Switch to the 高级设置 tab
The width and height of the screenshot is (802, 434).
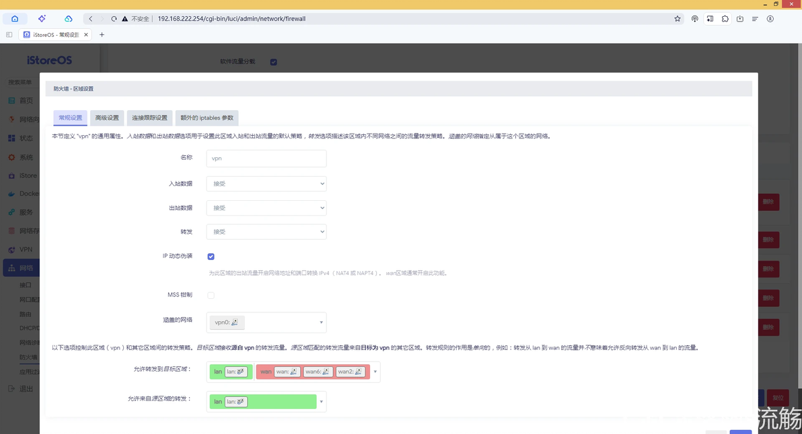(107, 118)
